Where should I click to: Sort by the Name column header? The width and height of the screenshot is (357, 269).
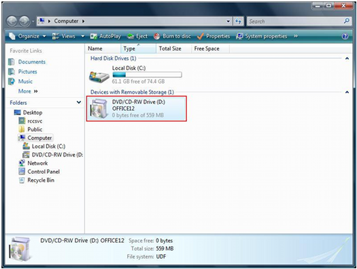tap(103, 48)
